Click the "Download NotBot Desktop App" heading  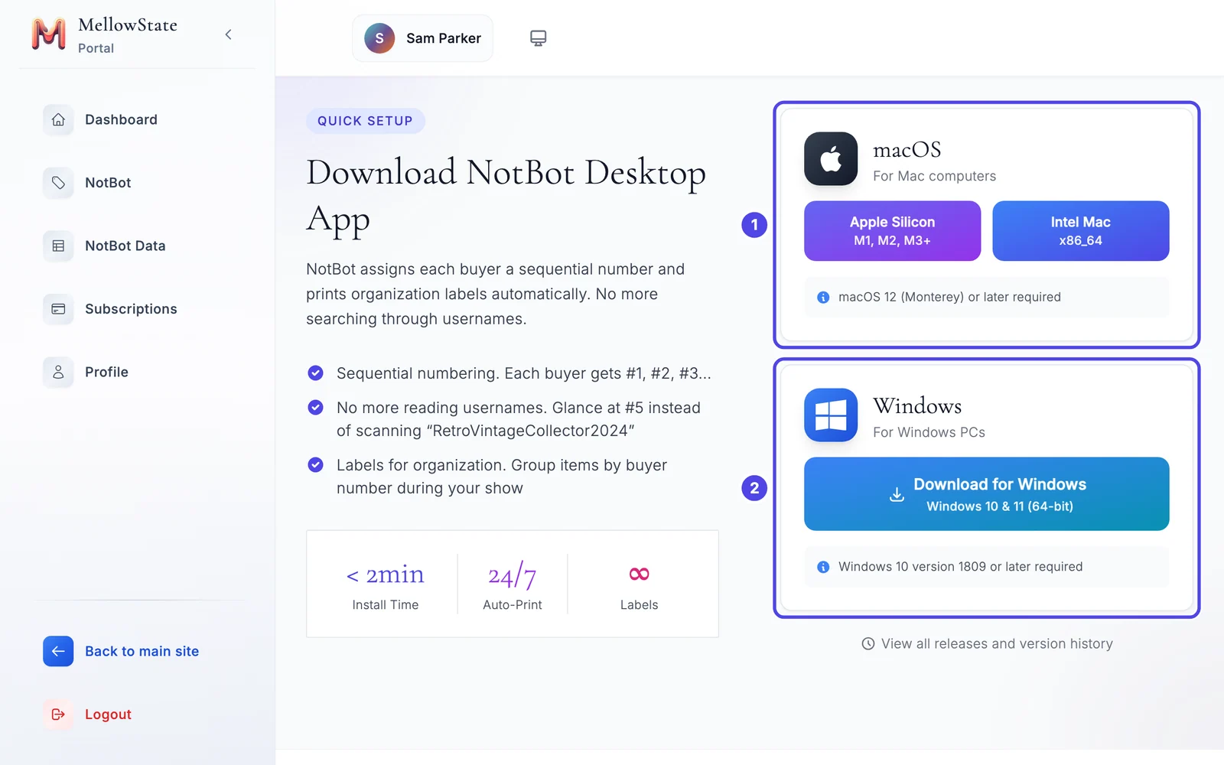coord(506,196)
